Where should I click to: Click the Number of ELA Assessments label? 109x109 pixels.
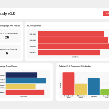coord(9,34)
